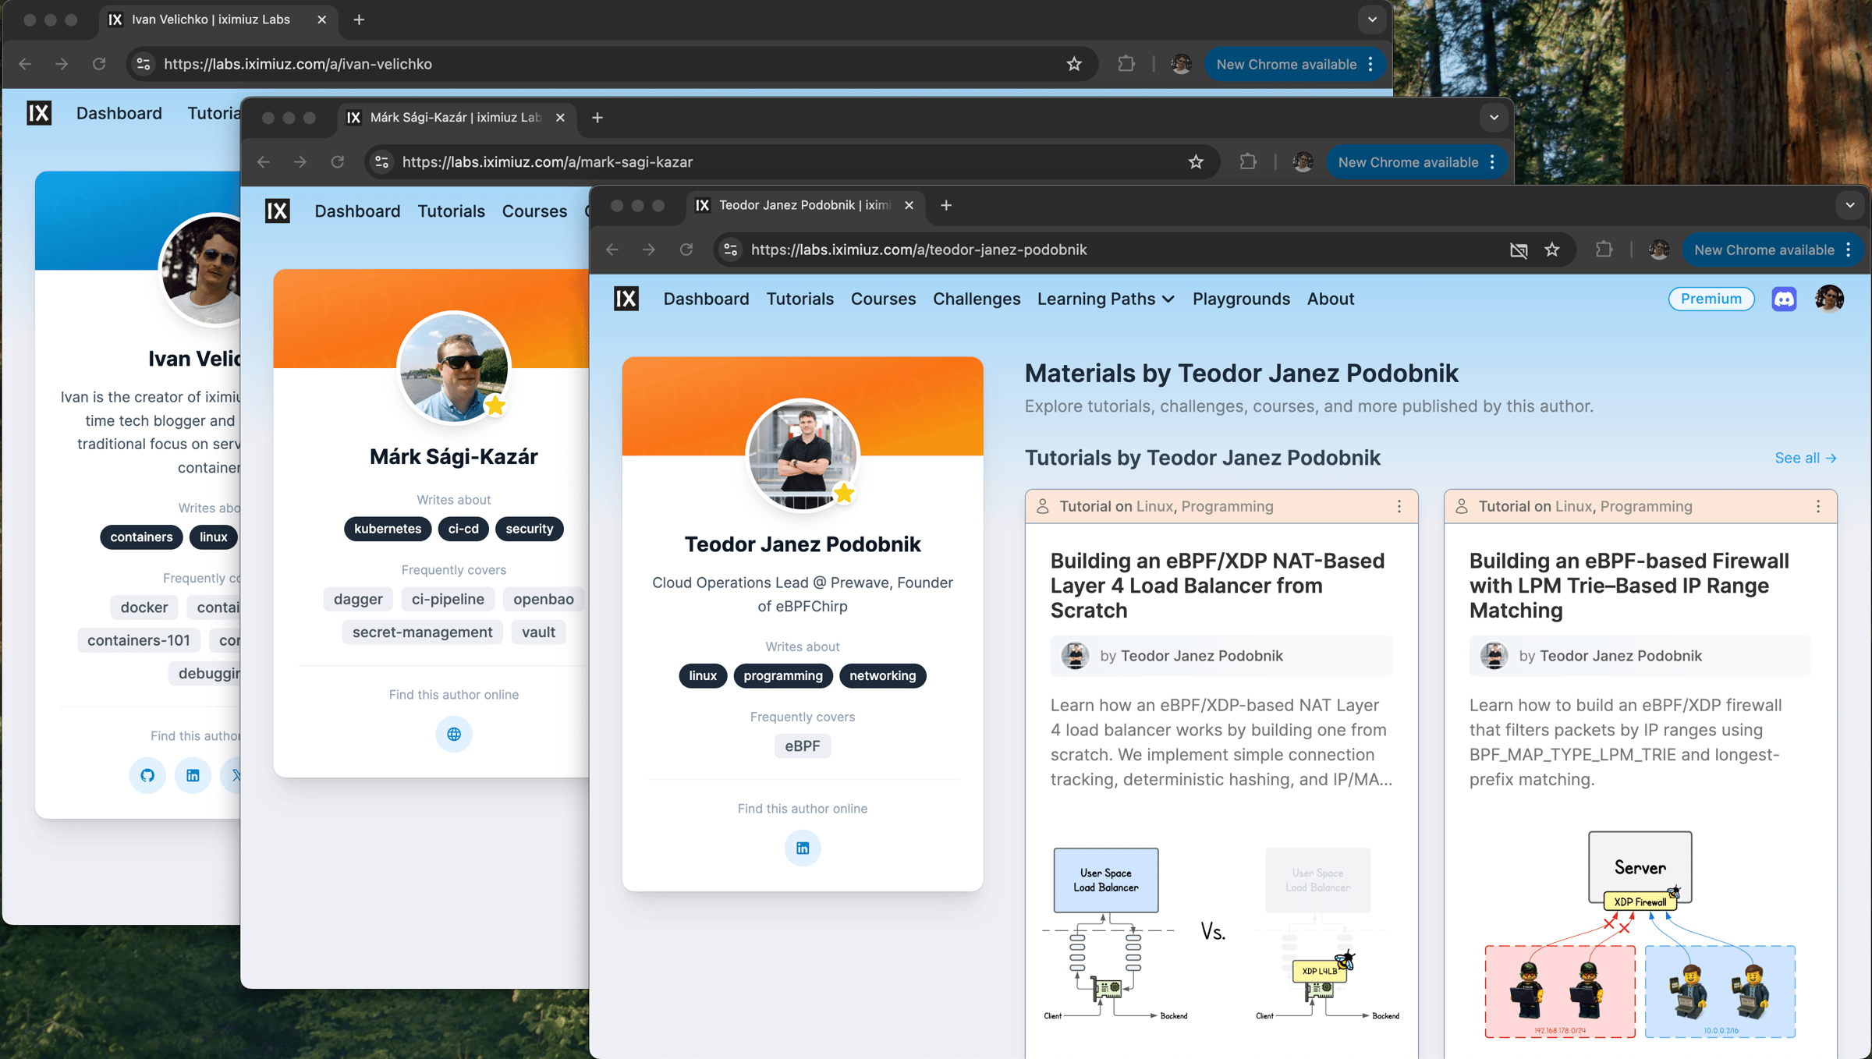This screenshot has width=1872, height=1059.
Task: Click the iximiuz Labs IX logo
Action: tap(626, 298)
